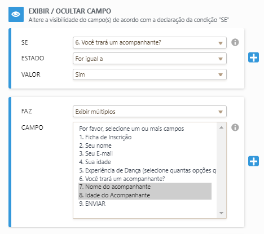Viewport: 264px width, 234px height.
Task: Select '2. Seu nome' option
Action: [x=145, y=145]
